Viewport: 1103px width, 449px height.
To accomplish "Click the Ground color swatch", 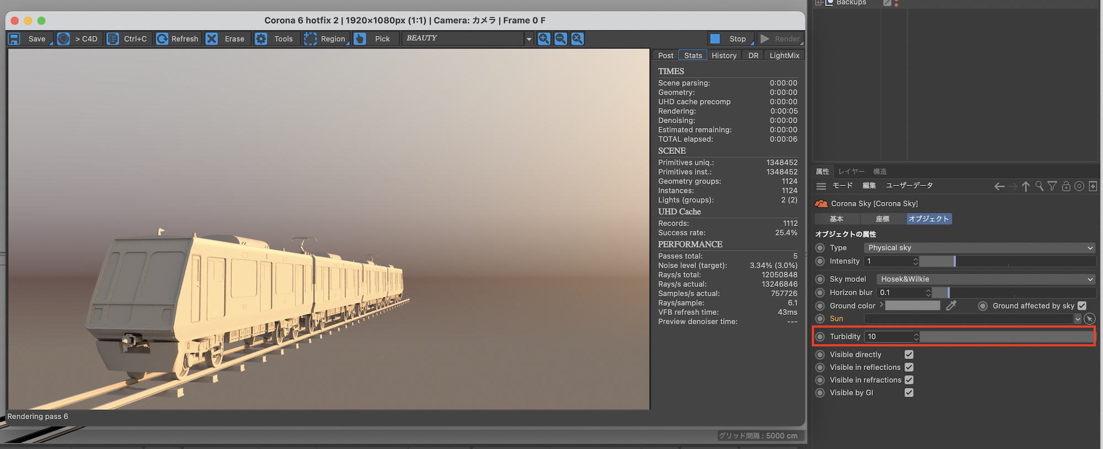I will (x=912, y=306).
